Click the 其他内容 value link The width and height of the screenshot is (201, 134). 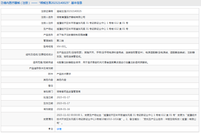pos(61,80)
